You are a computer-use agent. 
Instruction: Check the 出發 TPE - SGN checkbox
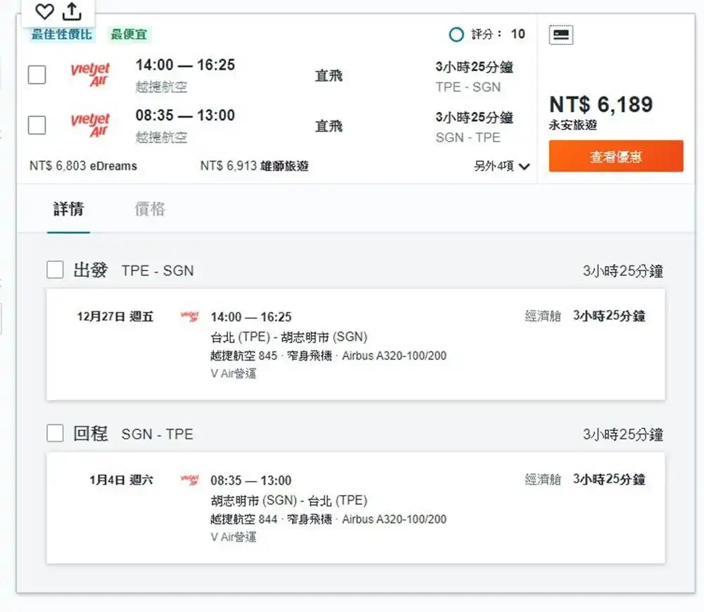(x=55, y=270)
